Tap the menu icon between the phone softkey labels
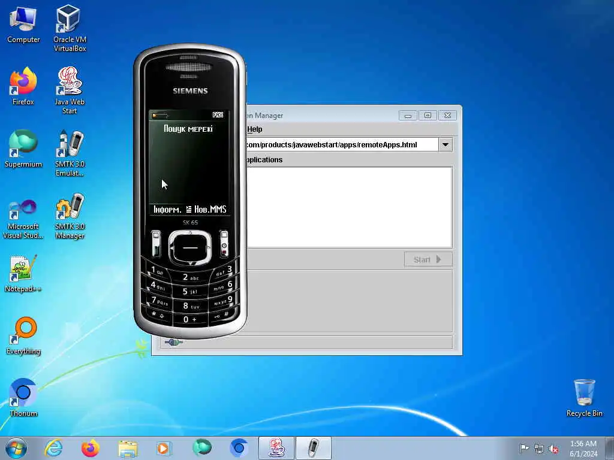614x460 pixels. 189,210
